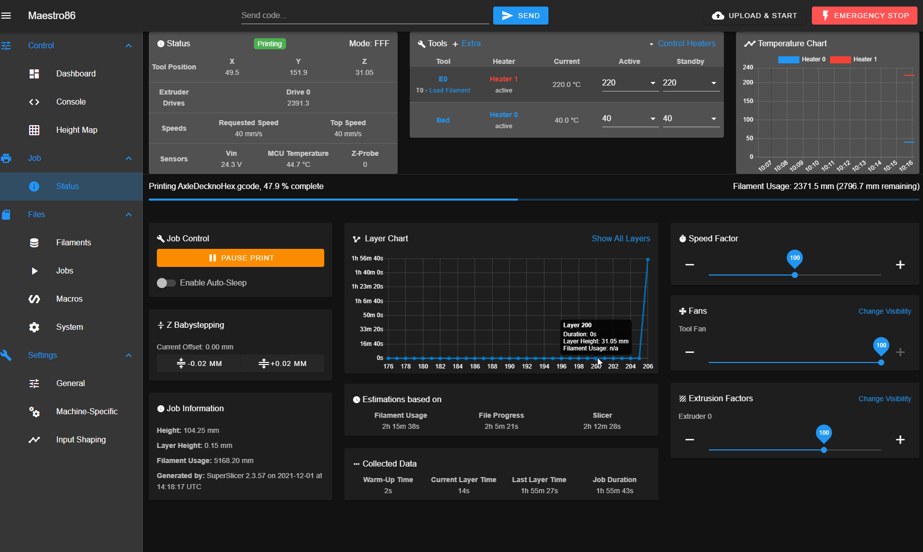Click the Macros icon in sidebar

[34, 299]
